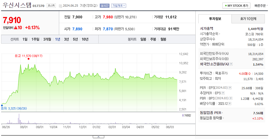Click arrow next to 시가총액순위
Image resolution: width=269 pixels, height=139 pixels.
pos(220,34)
